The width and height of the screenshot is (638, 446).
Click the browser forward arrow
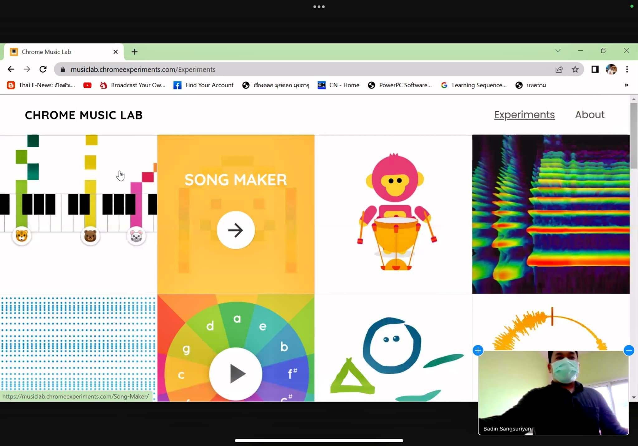point(27,69)
